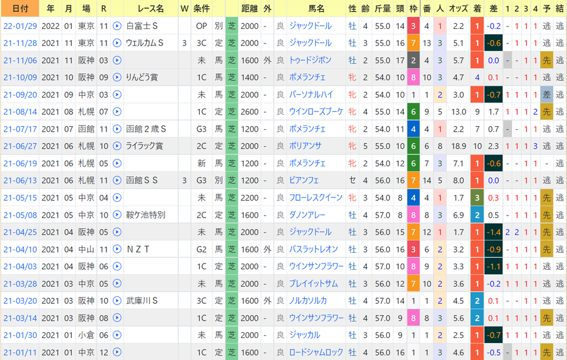The image size is (567, 360).
Task: Click the レース名 column header
Action: [151, 8]
